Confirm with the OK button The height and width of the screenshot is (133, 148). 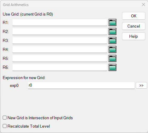[134, 16]
